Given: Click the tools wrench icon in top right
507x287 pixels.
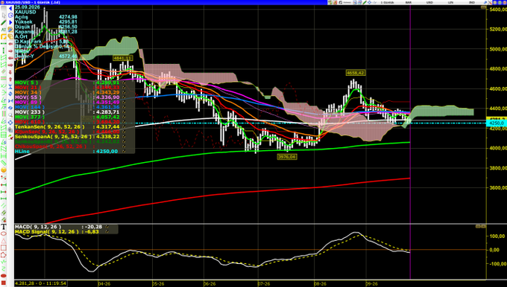Looking at the screenshot, I should (490, 2).
